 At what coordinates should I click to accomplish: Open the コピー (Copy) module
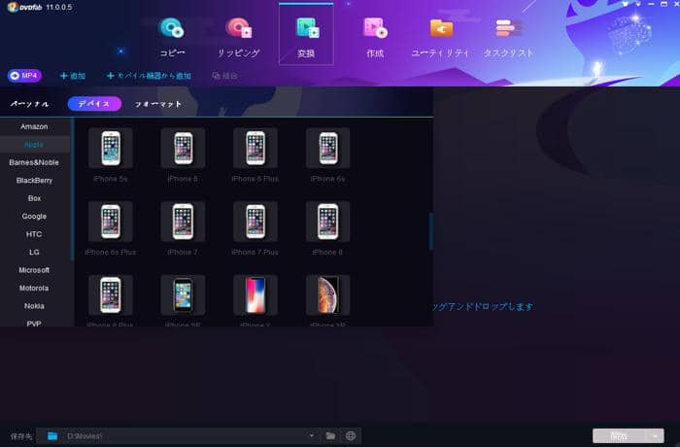pos(172,37)
